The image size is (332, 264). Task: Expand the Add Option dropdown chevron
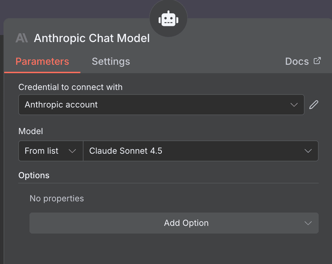(x=308, y=223)
